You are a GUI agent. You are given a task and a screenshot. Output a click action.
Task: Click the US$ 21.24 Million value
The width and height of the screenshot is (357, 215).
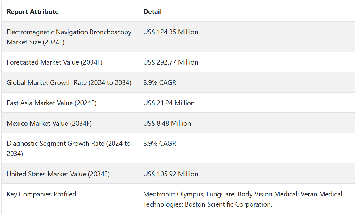[x=169, y=103]
